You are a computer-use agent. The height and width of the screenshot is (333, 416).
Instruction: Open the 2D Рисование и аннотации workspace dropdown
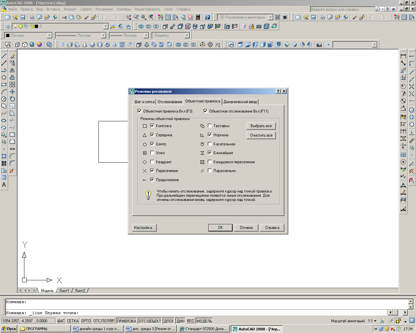pyautogui.click(x=271, y=17)
